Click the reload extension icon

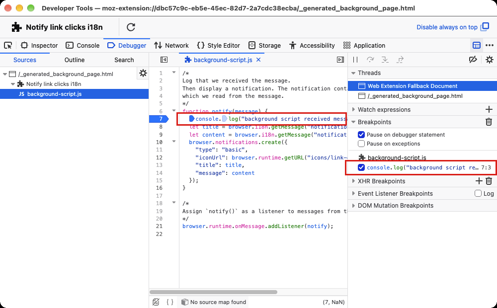click(131, 27)
